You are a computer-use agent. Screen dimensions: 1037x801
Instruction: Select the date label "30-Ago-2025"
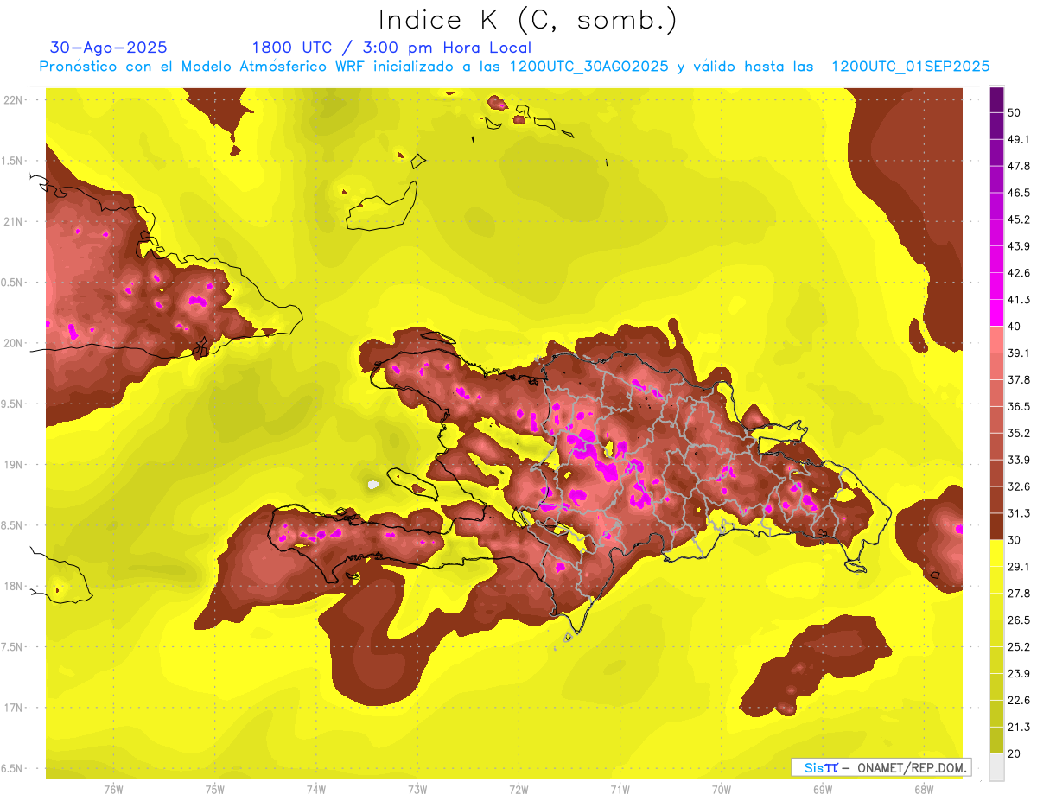(x=109, y=48)
